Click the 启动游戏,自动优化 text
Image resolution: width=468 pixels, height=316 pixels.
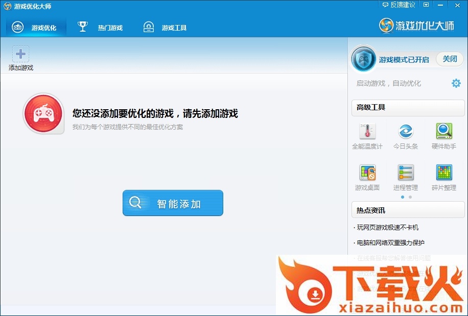pyautogui.click(x=389, y=84)
